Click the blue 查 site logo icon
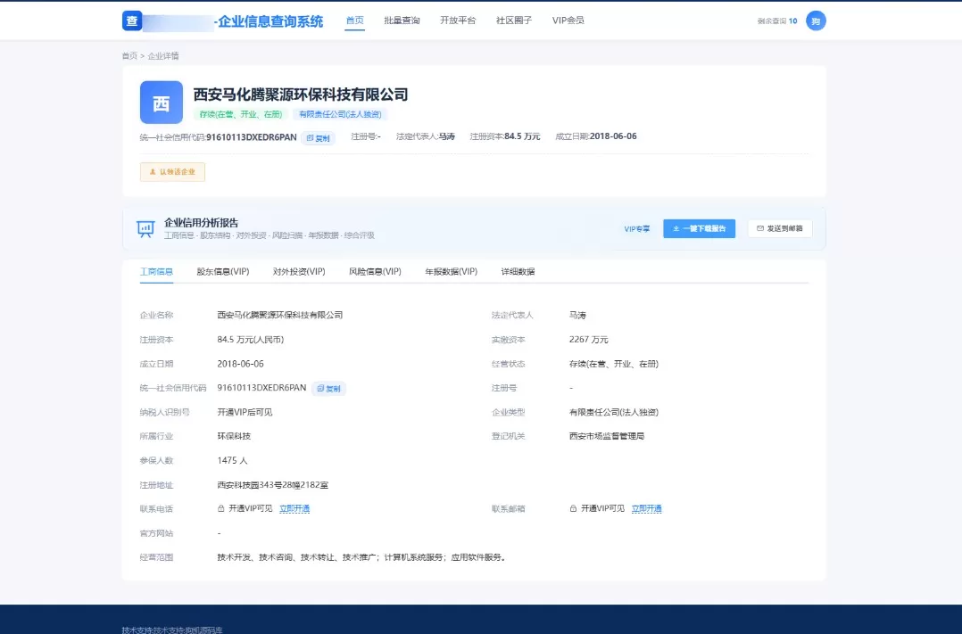This screenshot has width=962, height=634. (x=132, y=21)
